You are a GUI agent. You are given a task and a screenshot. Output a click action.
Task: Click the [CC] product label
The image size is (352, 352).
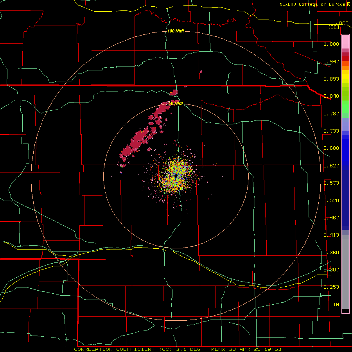point(334,27)
